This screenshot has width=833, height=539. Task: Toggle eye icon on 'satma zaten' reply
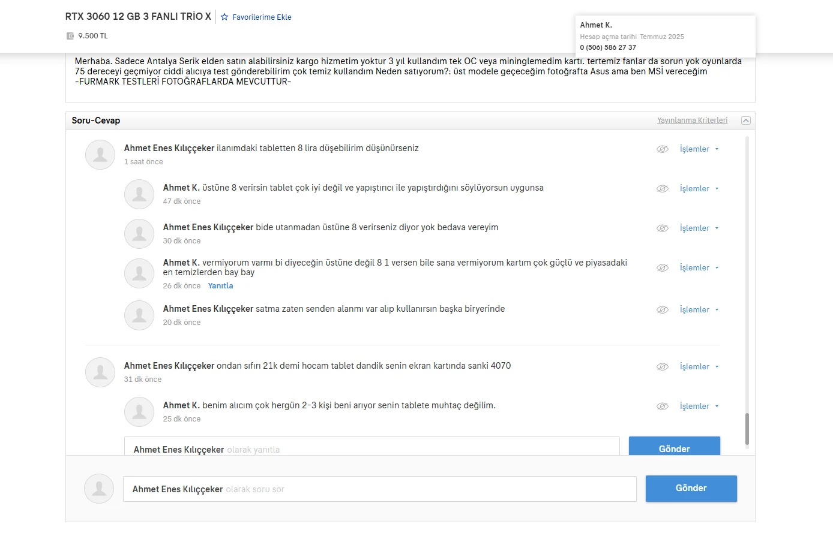pyautogui.click(x=663, y=310)
